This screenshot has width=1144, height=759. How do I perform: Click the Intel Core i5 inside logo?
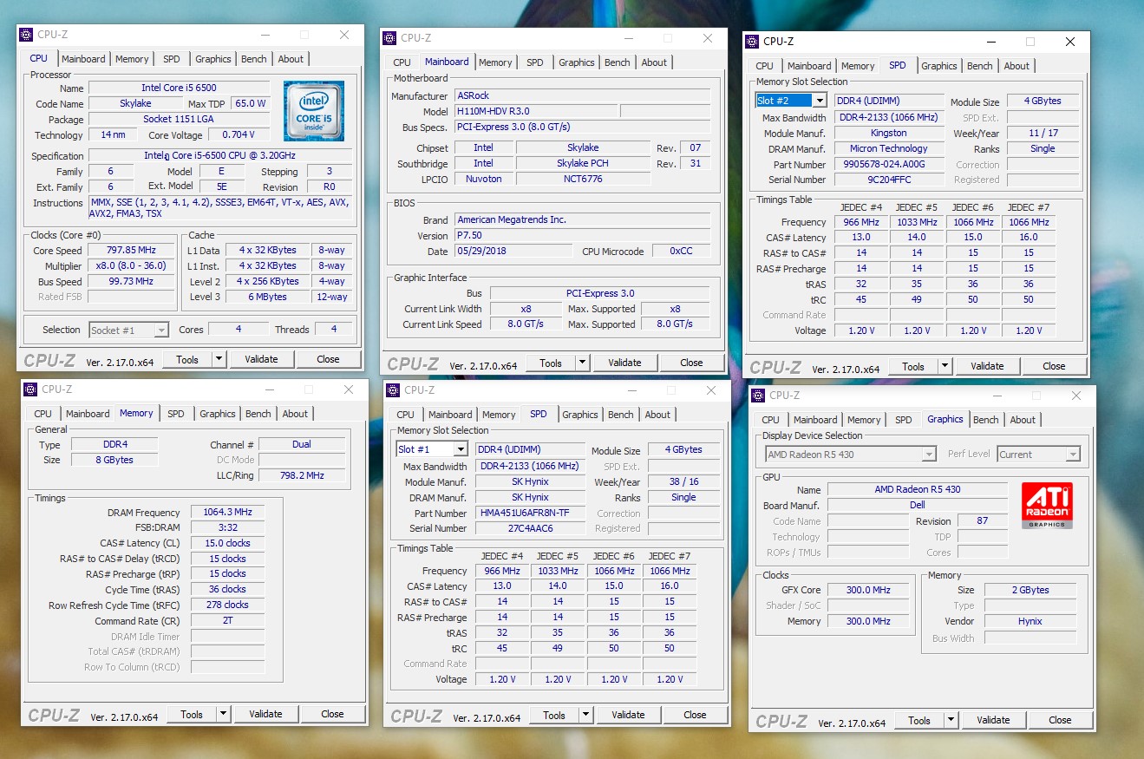[313, 111]
